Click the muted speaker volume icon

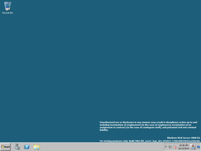[175, 147]
